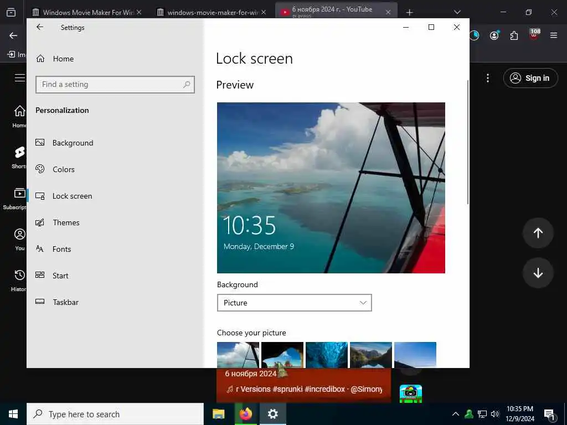Open the list all tabs dropdown

pyautogui.click(x=457, y=12)
